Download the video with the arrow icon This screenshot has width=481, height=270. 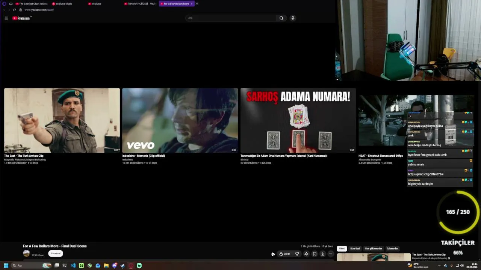322,254
